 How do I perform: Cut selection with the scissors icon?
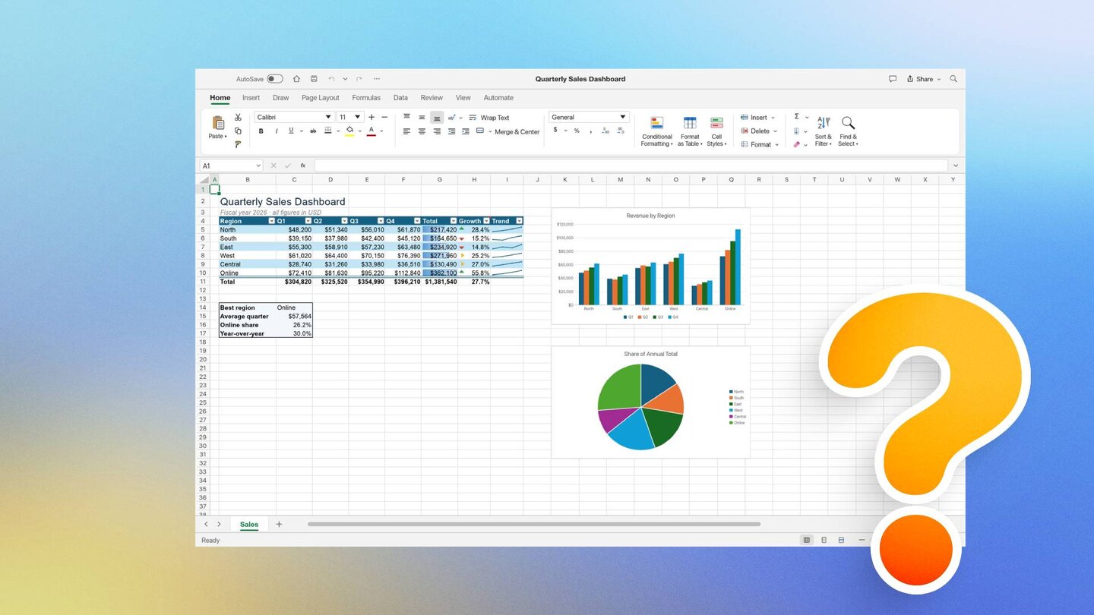pyautogui.click(x=238, y=117)
